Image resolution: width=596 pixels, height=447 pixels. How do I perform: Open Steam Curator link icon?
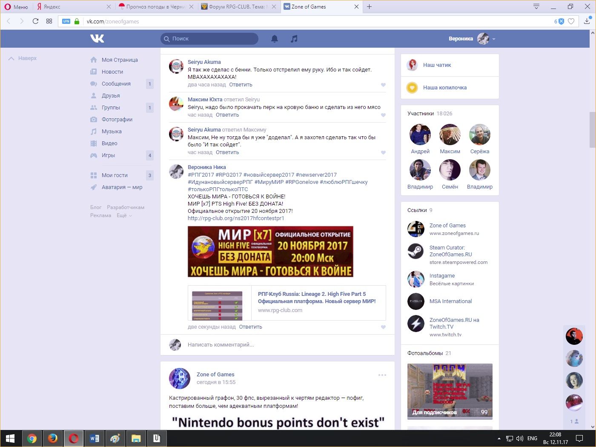(x=415, y=251)
